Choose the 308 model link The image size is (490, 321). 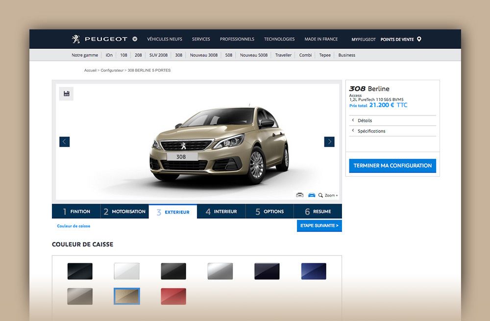(179, 55)
